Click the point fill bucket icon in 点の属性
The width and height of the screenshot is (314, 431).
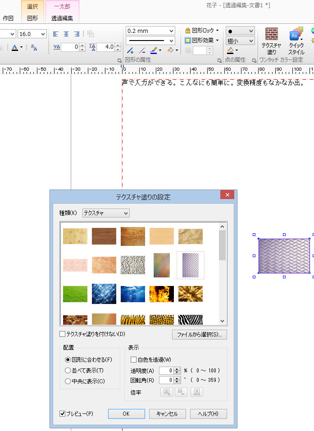(x=230, y=50)
